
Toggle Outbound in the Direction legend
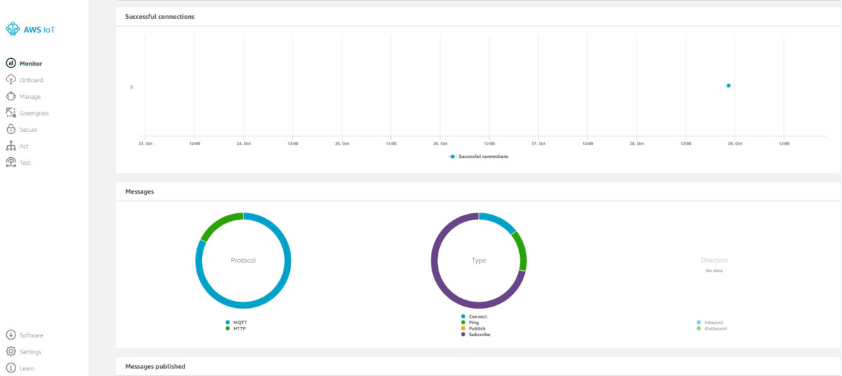711,328
